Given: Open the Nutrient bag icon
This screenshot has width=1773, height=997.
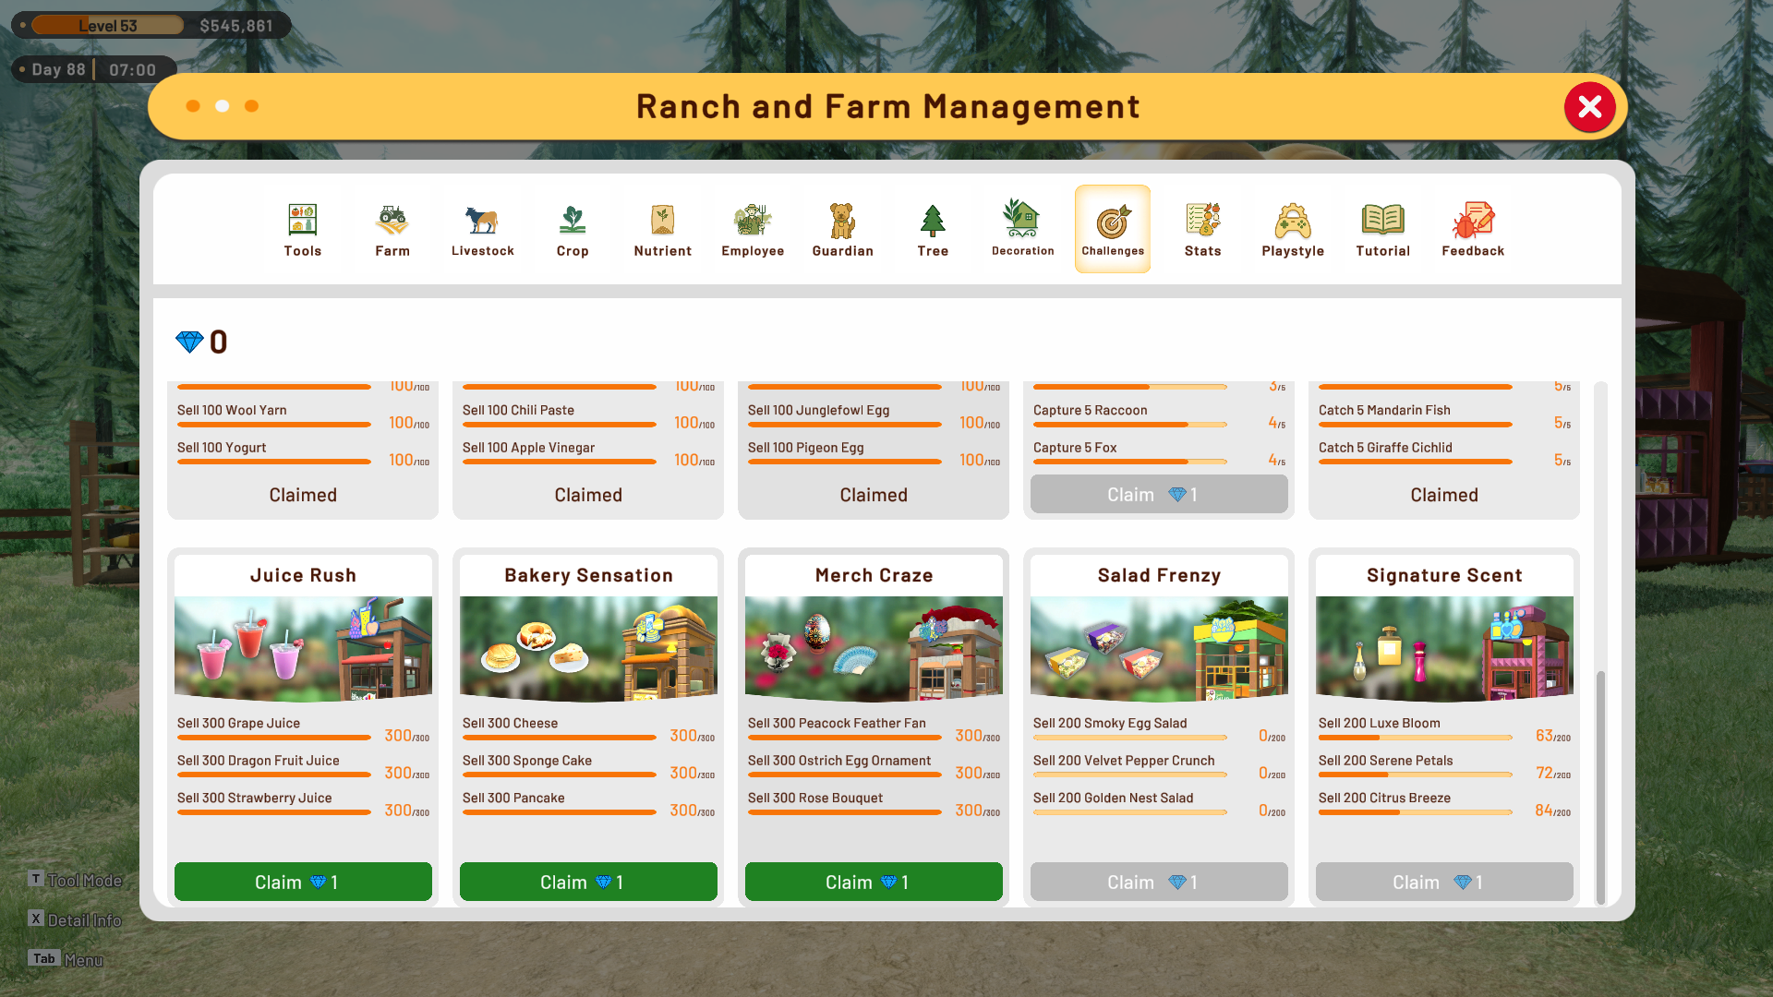Looking at the screenshot, I should (x=662, y=220).
